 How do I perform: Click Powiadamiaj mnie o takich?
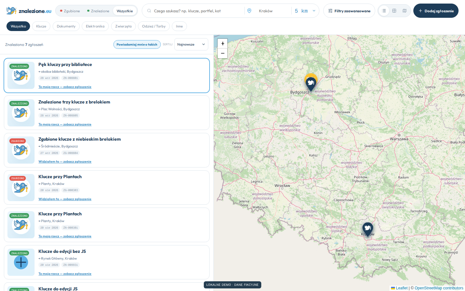pos(137,44)
